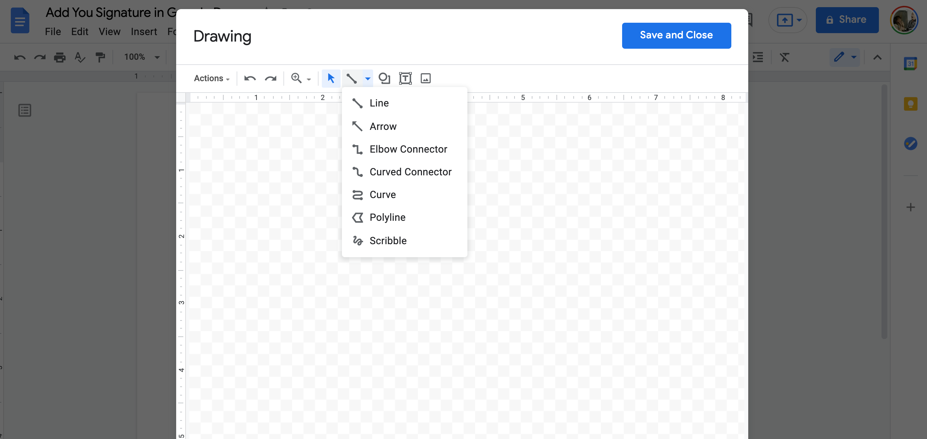The width and height of the screenshot is (927, 439).
Task: Redo the last drawing action
Action: [x=271, y=78]
